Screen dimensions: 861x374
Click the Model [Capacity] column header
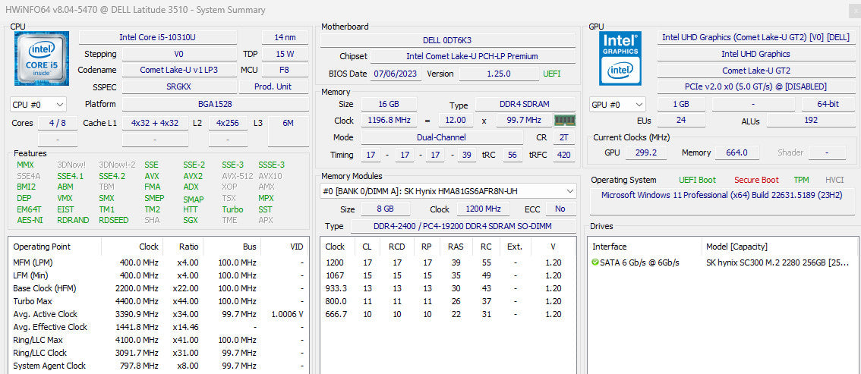coord(780,247)
